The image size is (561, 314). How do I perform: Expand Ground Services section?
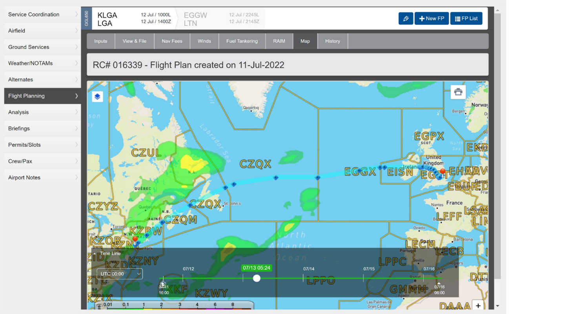click(x=42, y=47)
